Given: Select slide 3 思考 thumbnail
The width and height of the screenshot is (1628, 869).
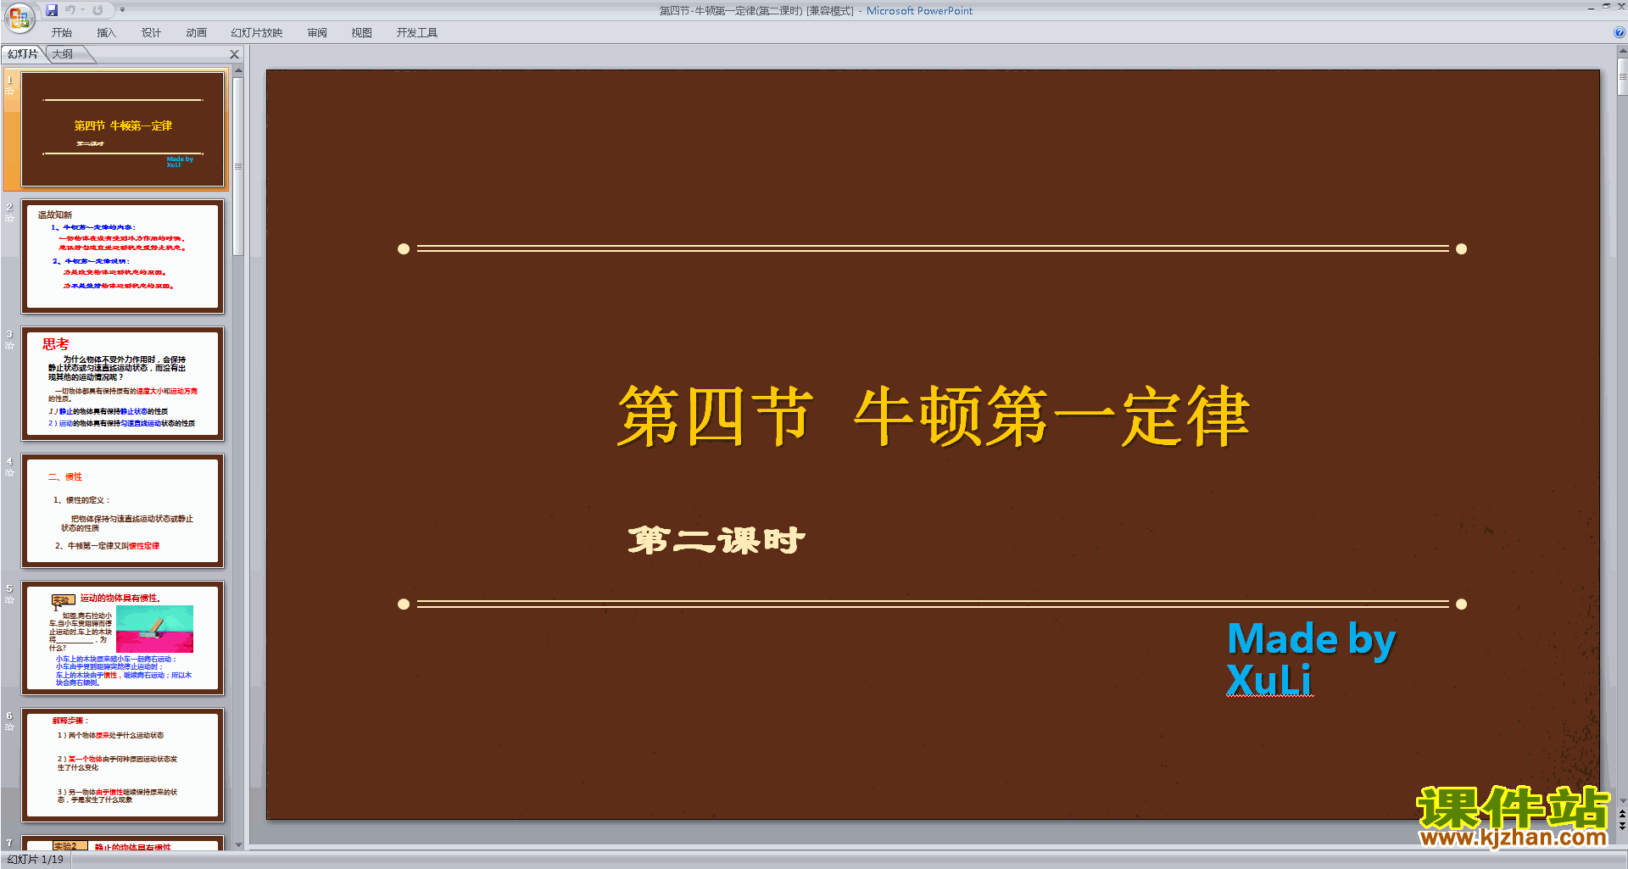Looking at the screenshot, I should coord(123,384).
